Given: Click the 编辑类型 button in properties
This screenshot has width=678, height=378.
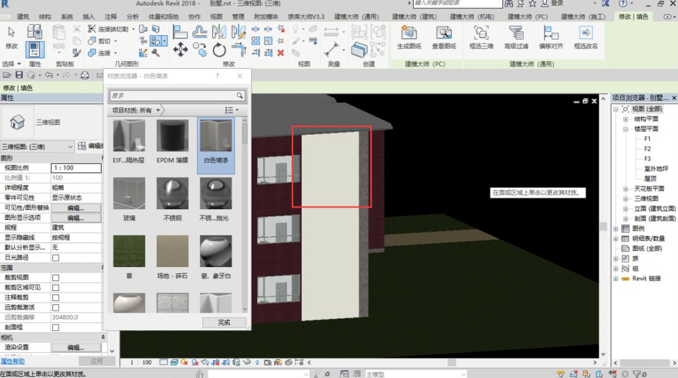Looking at the screenshot, I should point(90,146).
